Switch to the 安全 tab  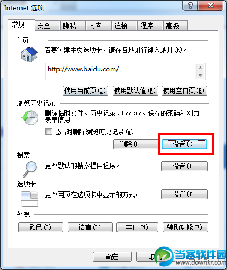coord(47,26)
